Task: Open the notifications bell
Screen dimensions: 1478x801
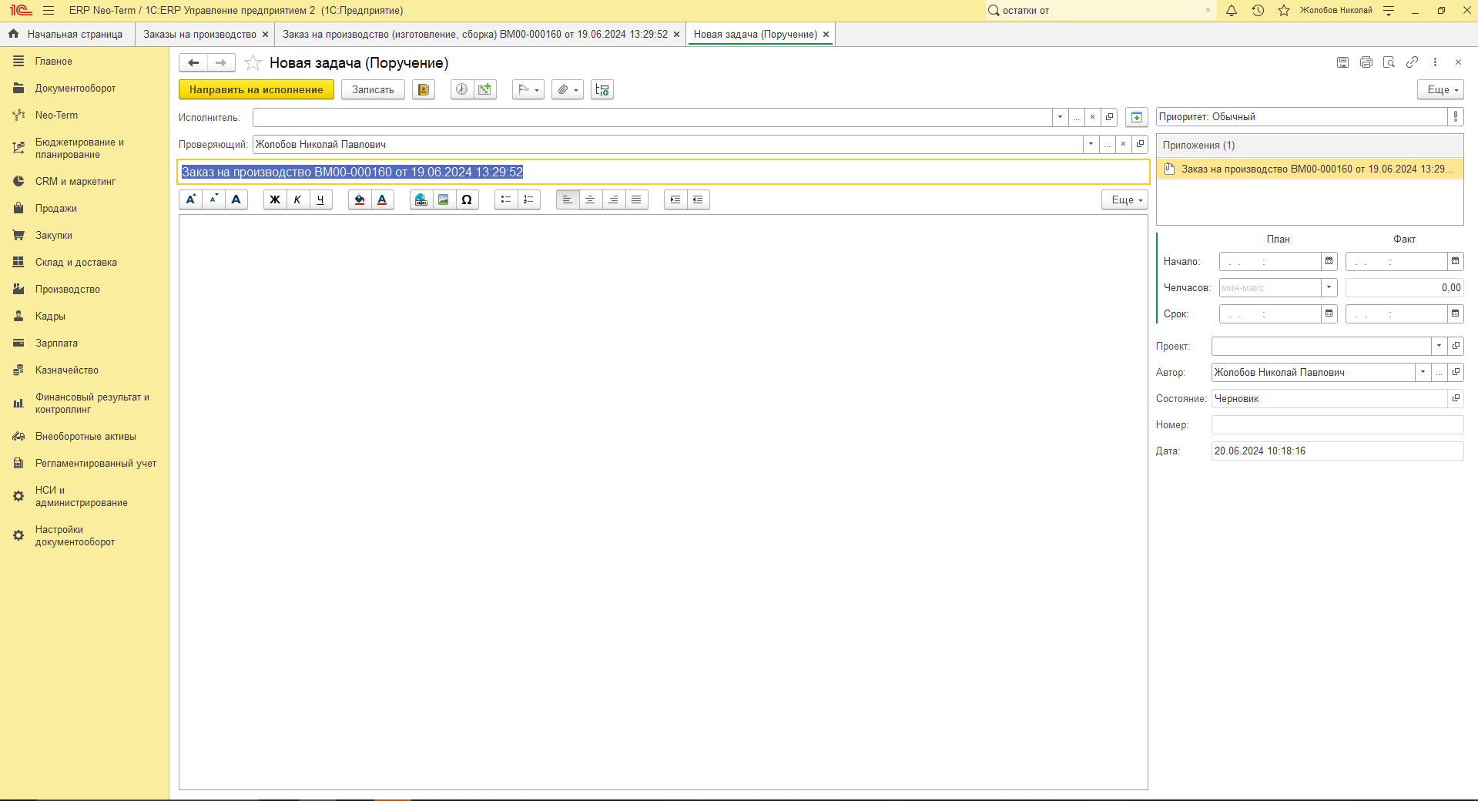Action: click(x=1232, y=11)
